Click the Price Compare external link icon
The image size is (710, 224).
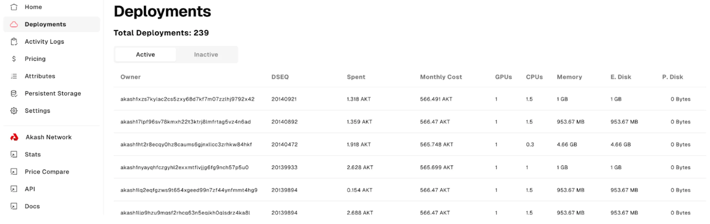(x=14, y=172)
